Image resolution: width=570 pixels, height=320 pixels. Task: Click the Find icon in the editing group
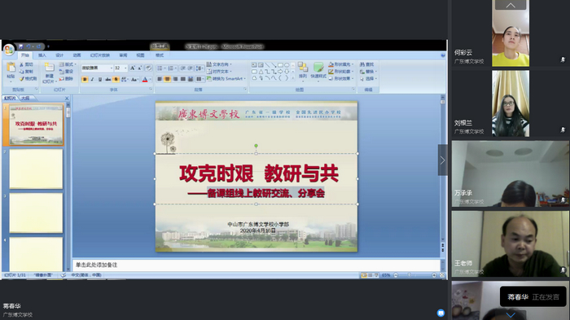click(x=366, y=64)
